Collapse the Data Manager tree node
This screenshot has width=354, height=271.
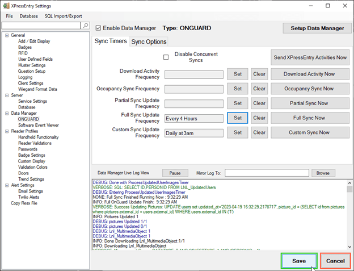coord(6,113)
